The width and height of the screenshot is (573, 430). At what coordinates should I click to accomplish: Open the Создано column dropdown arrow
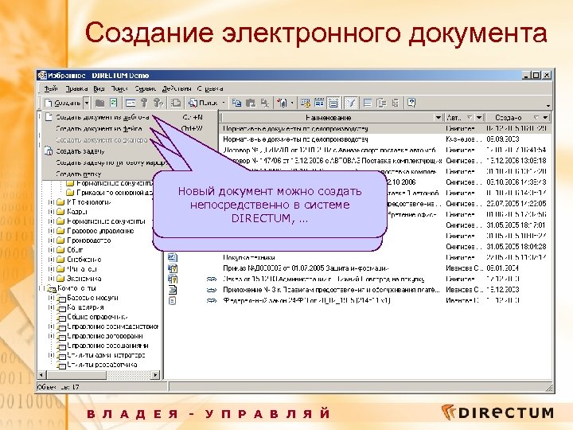click(x=545, y=117)
